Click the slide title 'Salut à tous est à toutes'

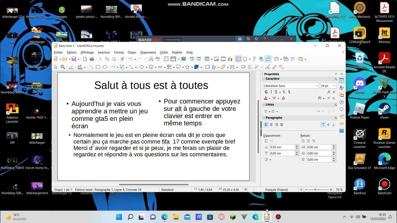pos(151,85)
